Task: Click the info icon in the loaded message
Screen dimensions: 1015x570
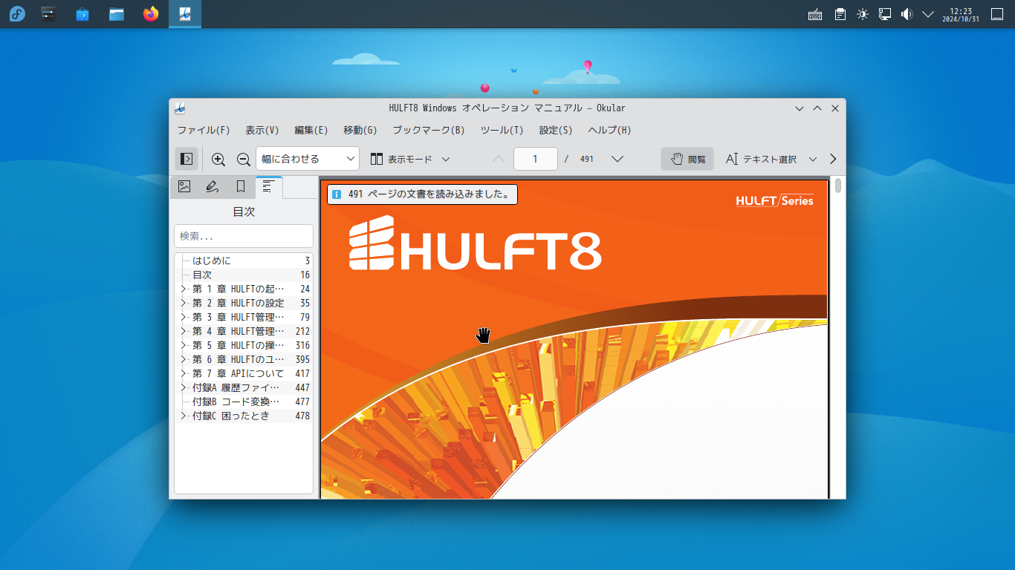Action: [x=337, y=194]
